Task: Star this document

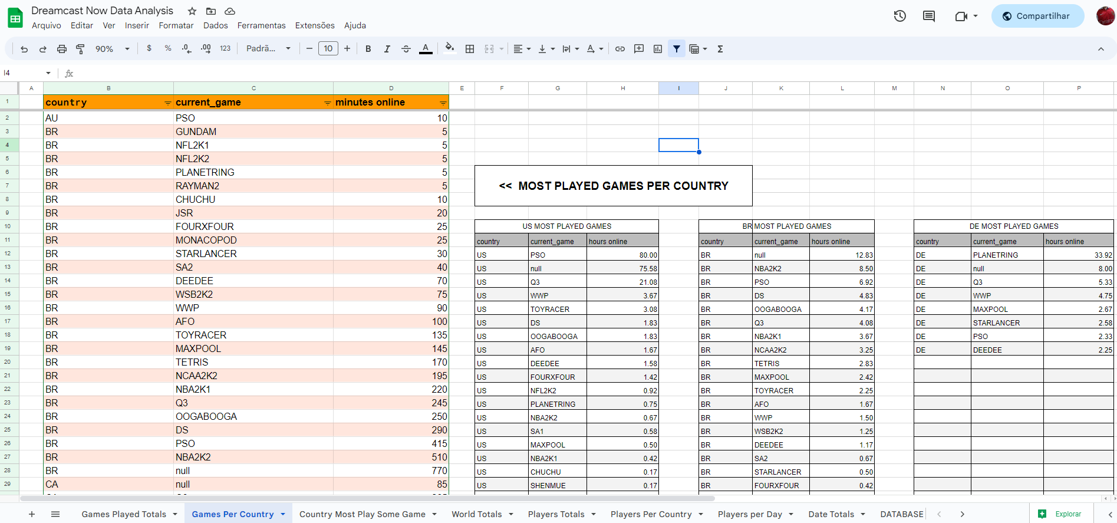Action: tap(192, 11)
